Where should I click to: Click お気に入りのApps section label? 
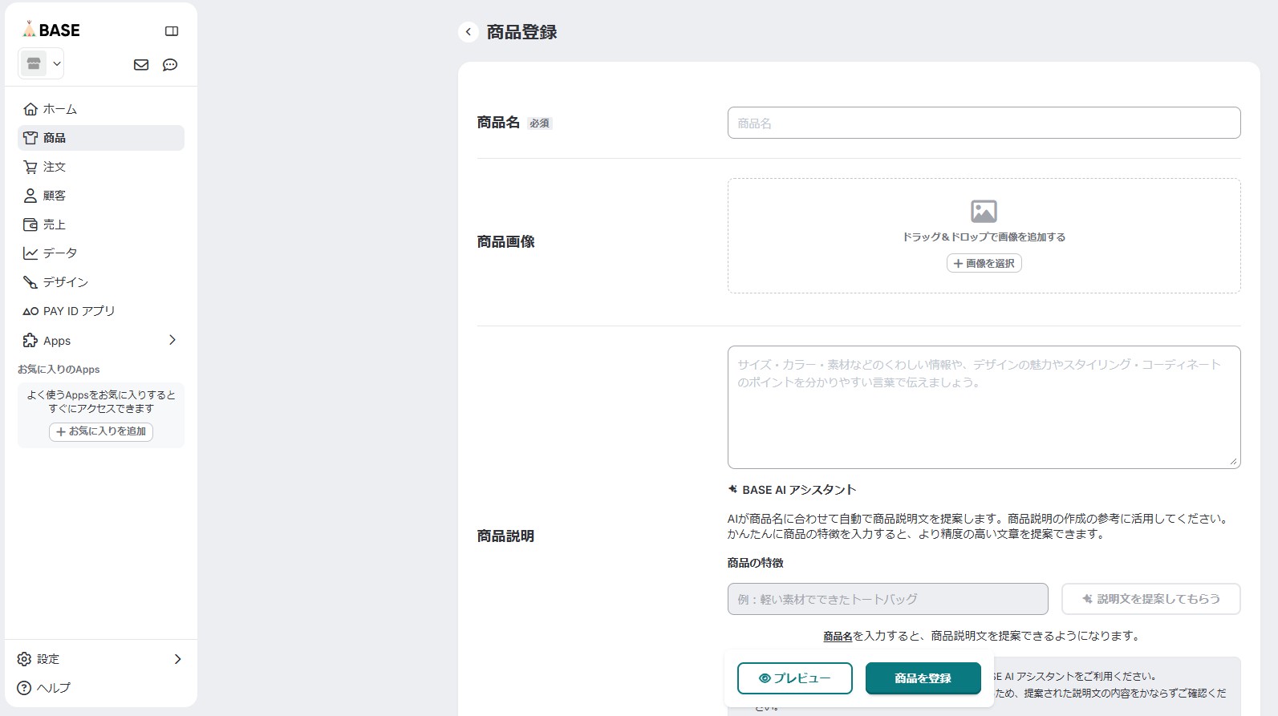pyautogui.click(x=59, y=370)
